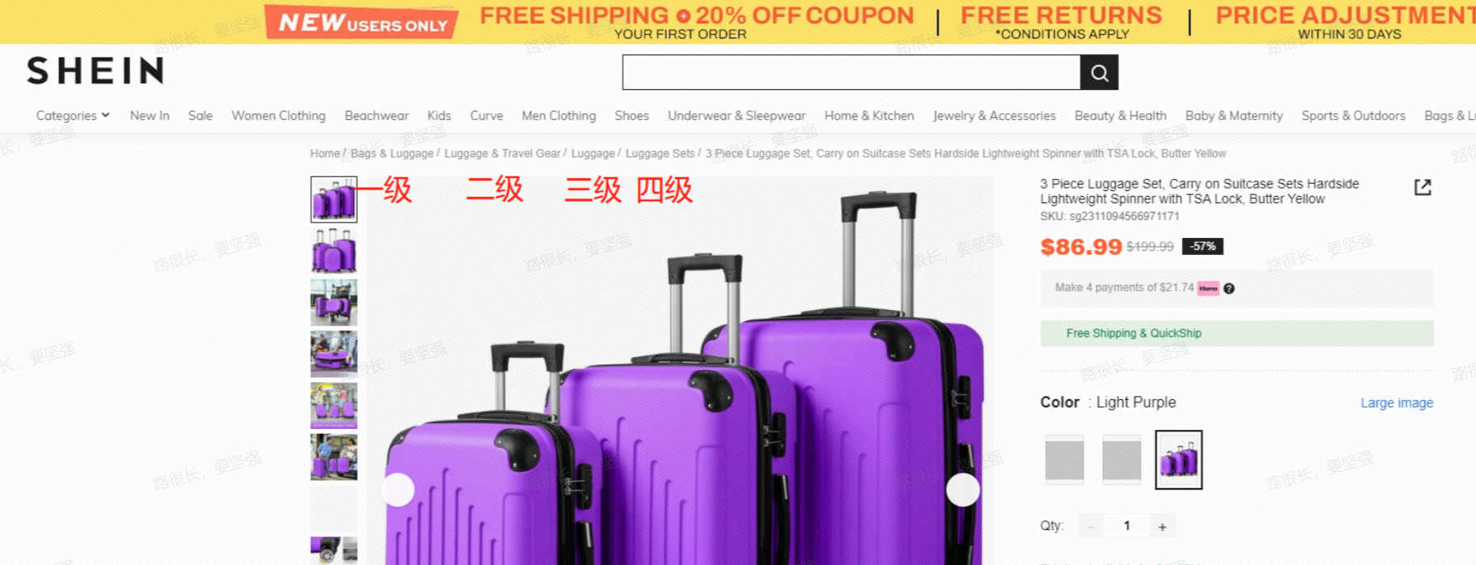
Task: Show the previous product image arrow
Action: coord(398,490)
